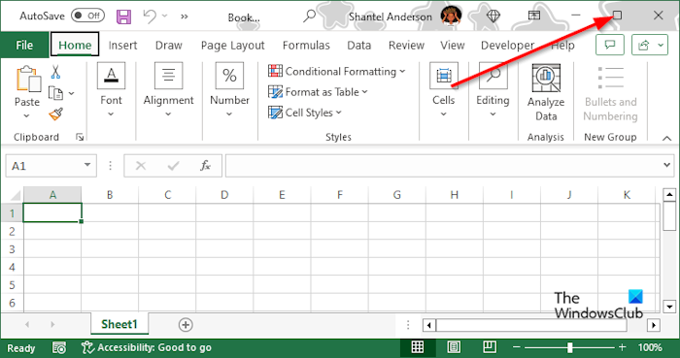This screenshot has width=680, height=358.
Task: Click the Cut scissors icon
Action: tap(55, 72)
